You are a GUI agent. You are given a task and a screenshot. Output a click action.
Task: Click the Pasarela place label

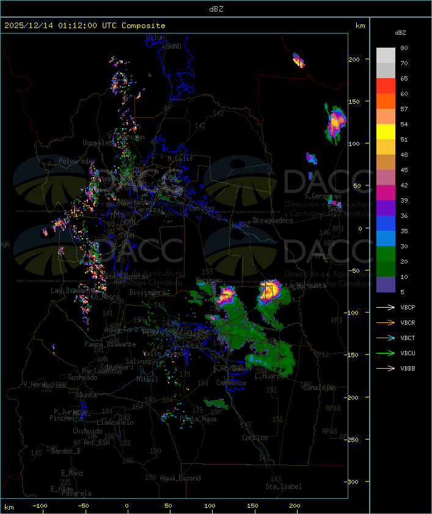pyautogui.click(x=76, y=493)
